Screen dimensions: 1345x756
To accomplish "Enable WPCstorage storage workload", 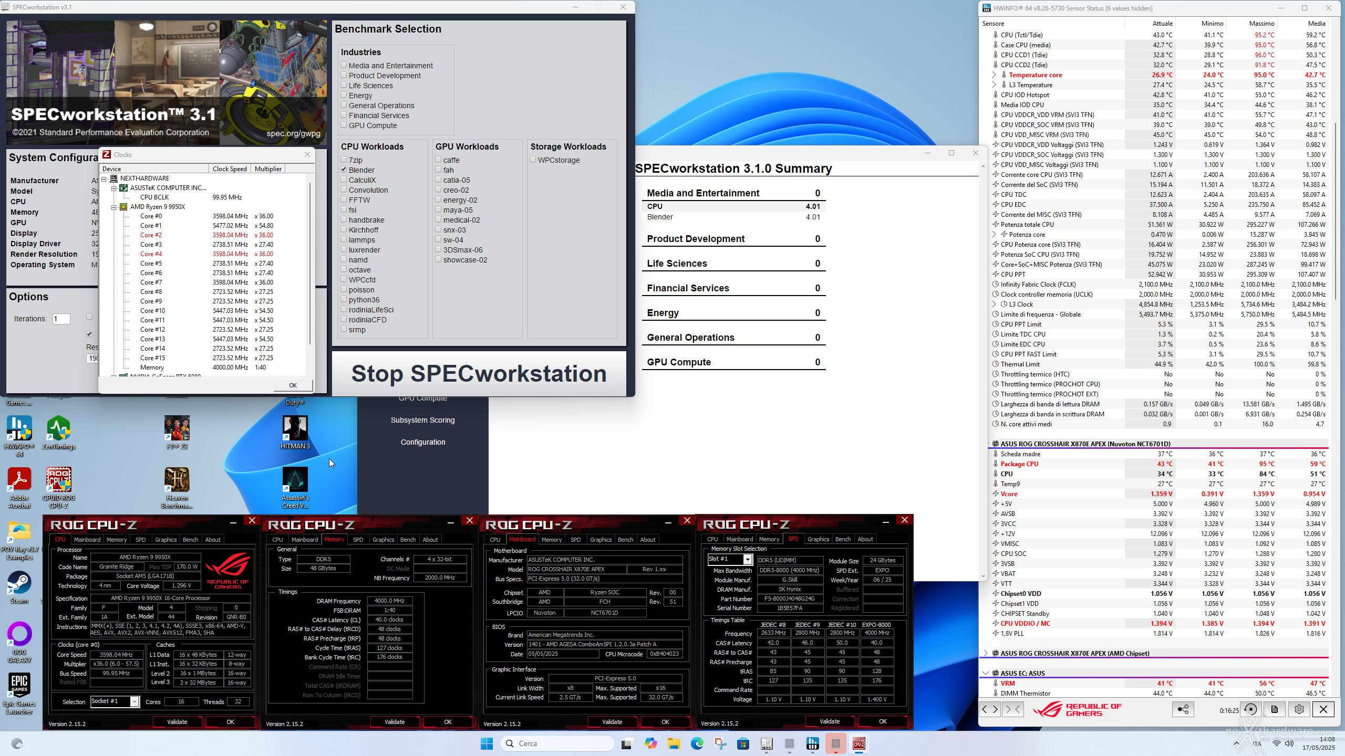I will 533,160.
